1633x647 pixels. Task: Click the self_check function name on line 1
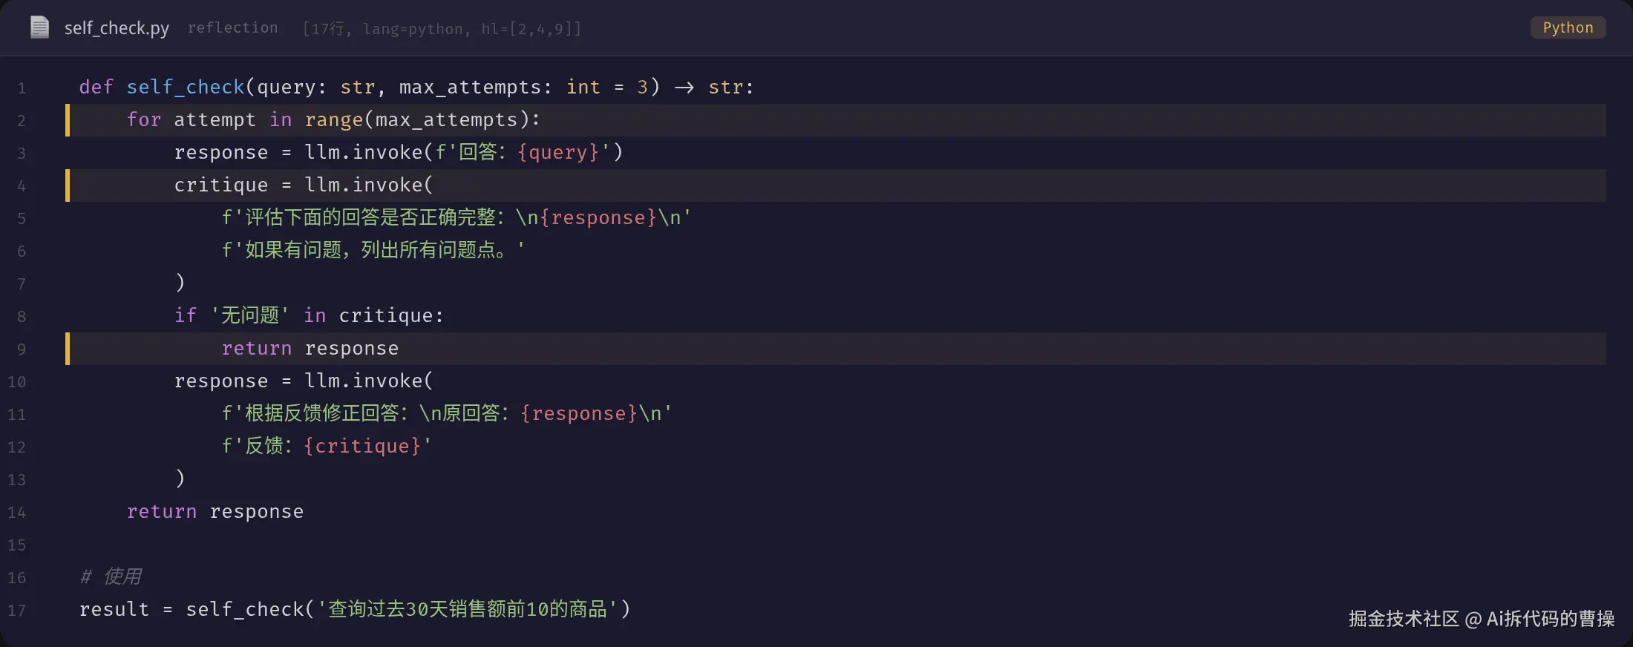186,87
